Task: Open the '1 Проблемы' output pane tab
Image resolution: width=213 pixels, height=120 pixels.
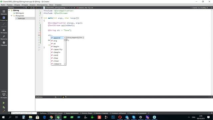Action: pos(42,113)
